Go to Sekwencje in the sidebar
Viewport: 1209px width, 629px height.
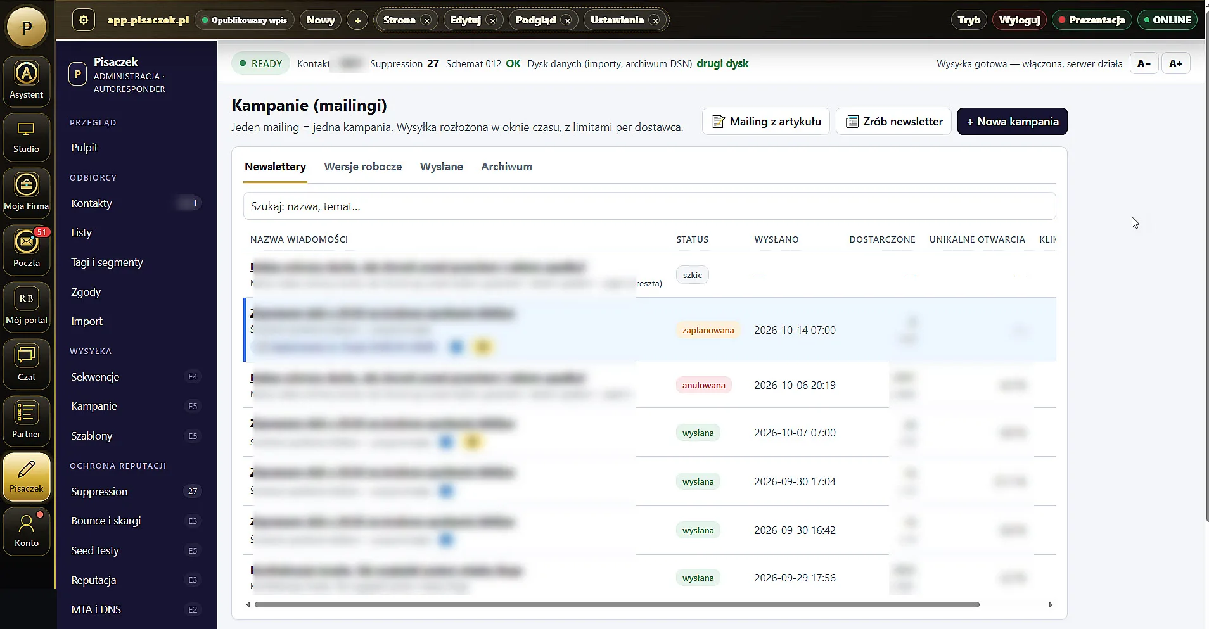pyautogui.click(x=136, y=377)
